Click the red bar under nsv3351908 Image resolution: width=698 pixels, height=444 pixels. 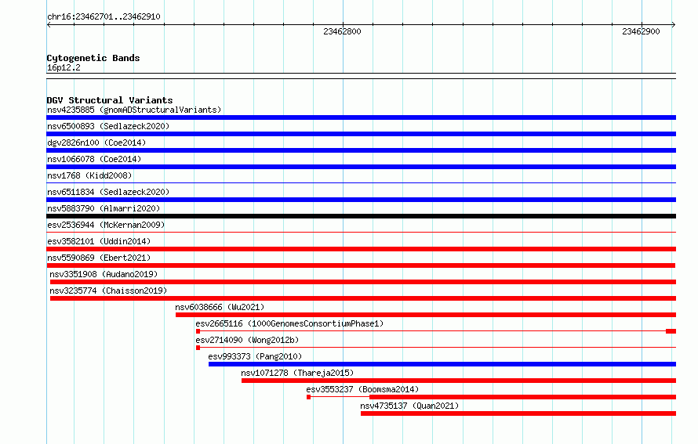pos(363,282)
